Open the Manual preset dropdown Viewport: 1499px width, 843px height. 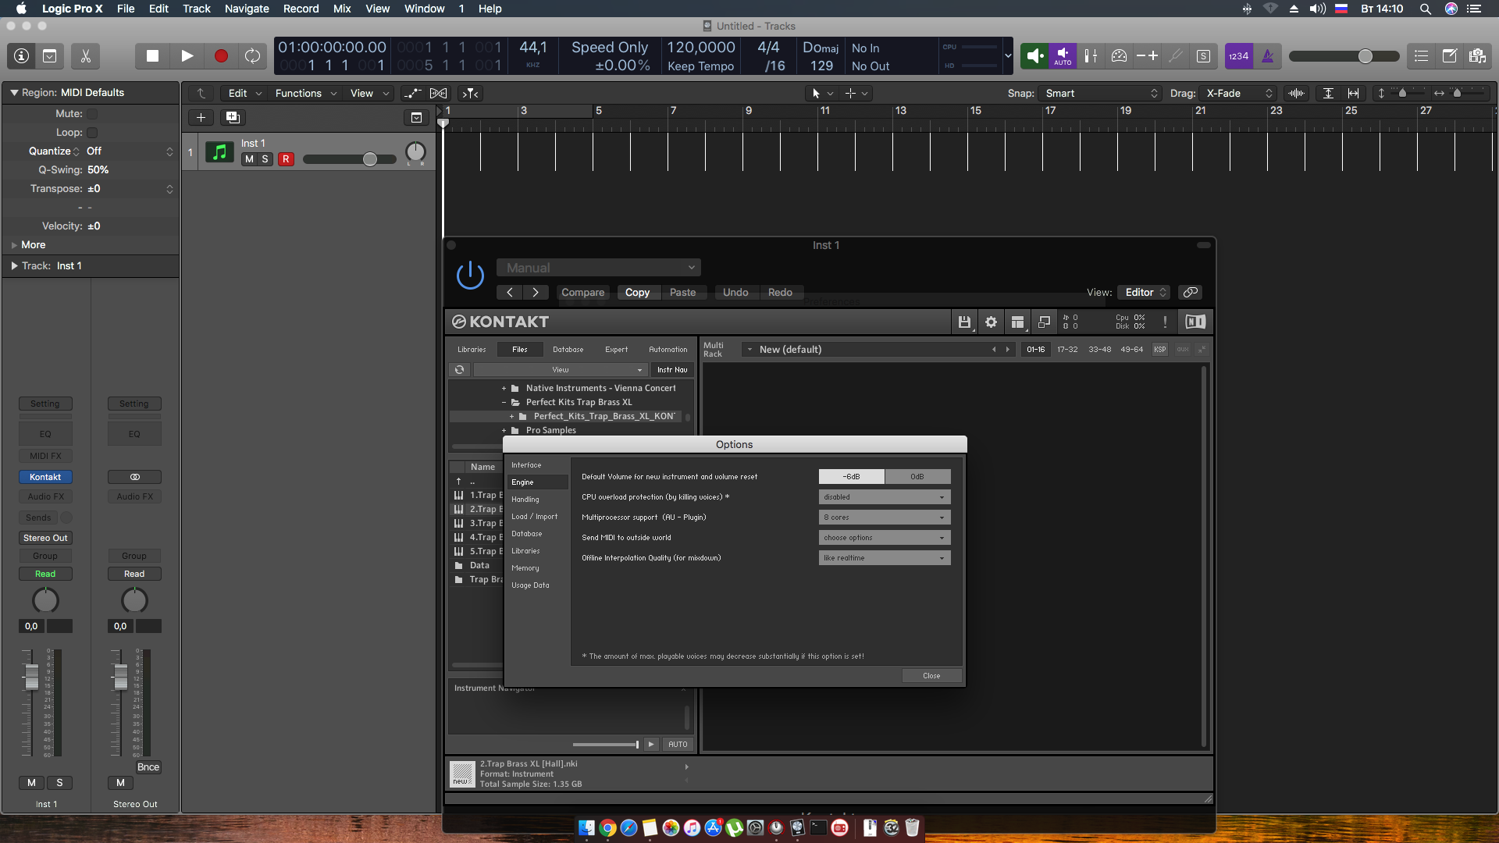coord(599,268)
